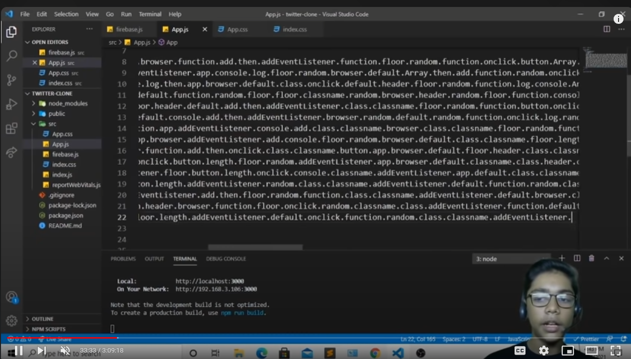Open the terminal selector dropdown '3: node'
This screenshot has width=631, height=359.
[x=511, y=259]
